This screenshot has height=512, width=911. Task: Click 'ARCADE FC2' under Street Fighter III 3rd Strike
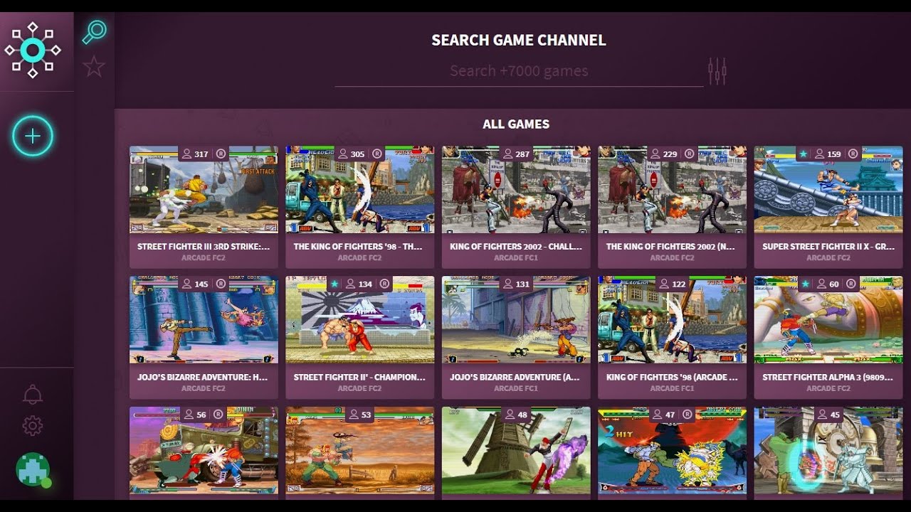[x=204, y=258]
